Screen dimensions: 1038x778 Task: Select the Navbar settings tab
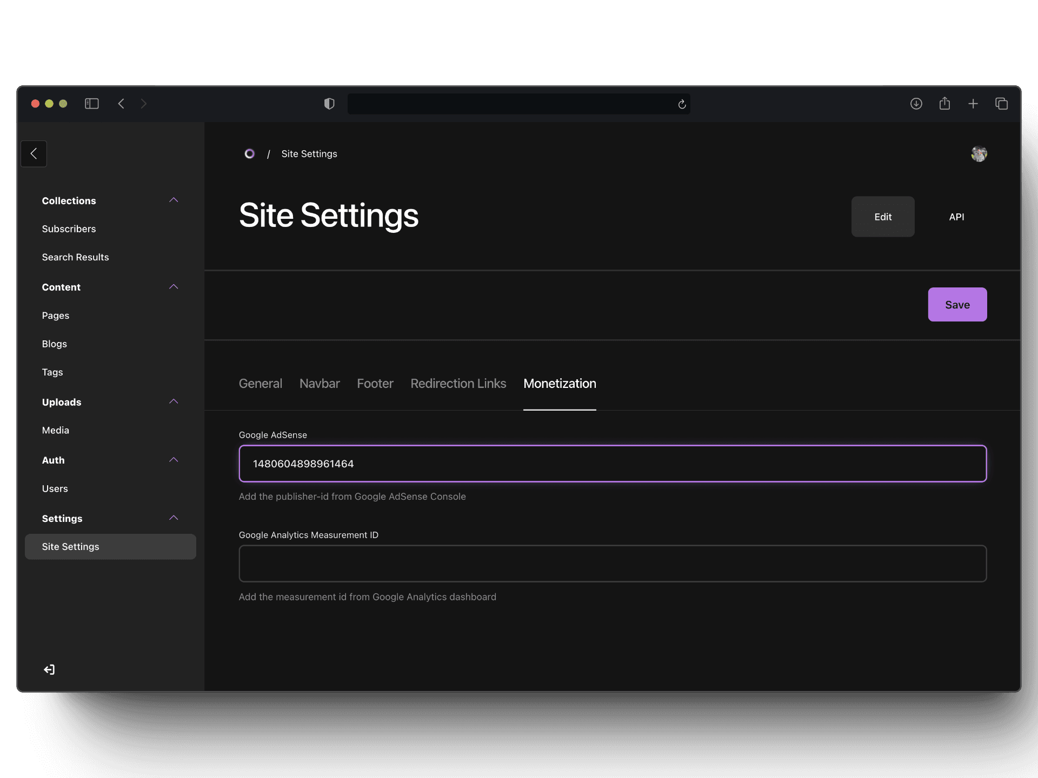(319, 383)
